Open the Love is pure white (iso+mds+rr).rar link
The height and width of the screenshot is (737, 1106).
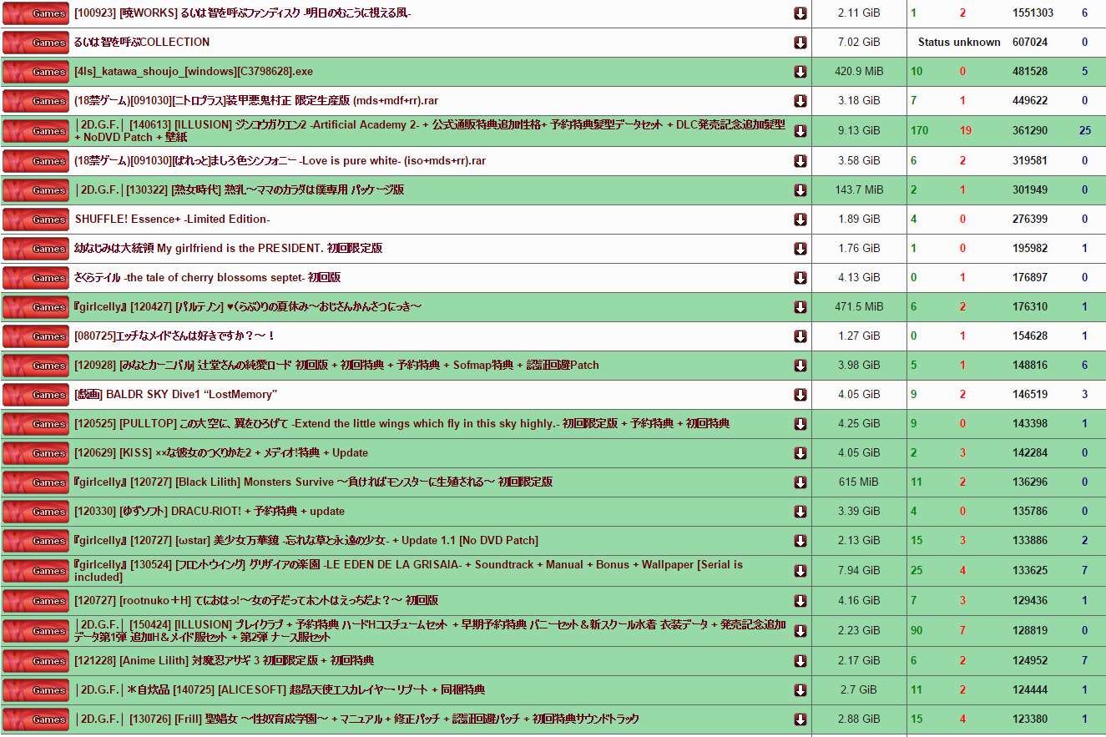280,160
